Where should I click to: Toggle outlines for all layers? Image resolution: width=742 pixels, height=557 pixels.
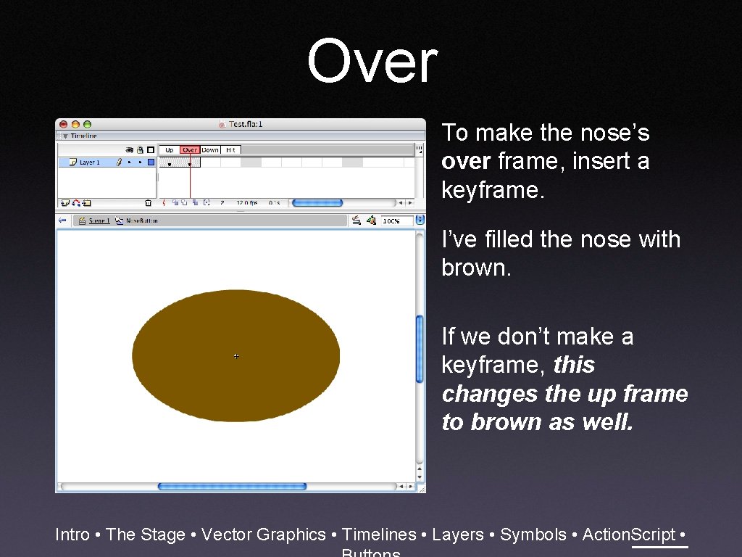point(151,149)
